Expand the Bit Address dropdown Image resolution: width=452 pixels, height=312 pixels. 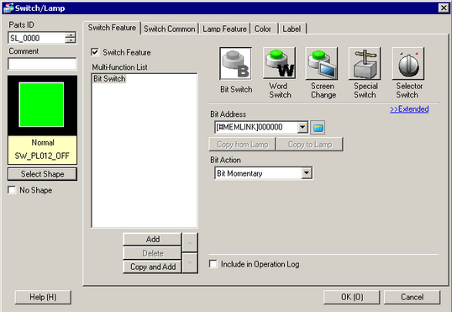click(x=302, y=127)
